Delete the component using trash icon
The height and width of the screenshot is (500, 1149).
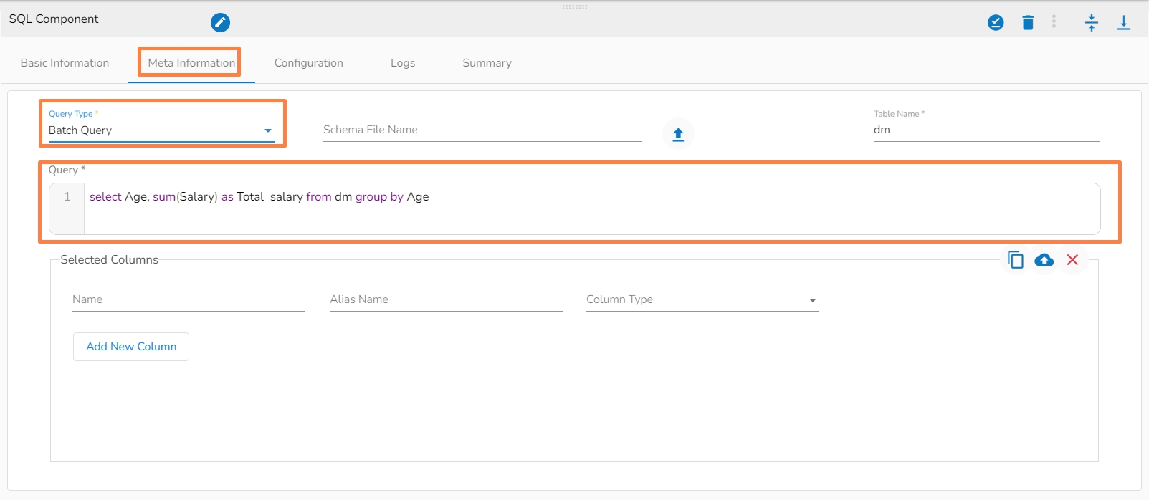point(1028,23)
